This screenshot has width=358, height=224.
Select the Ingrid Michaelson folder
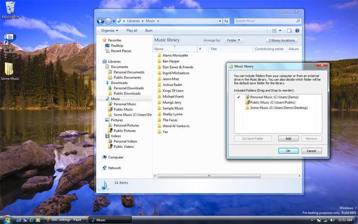[173, 73]
